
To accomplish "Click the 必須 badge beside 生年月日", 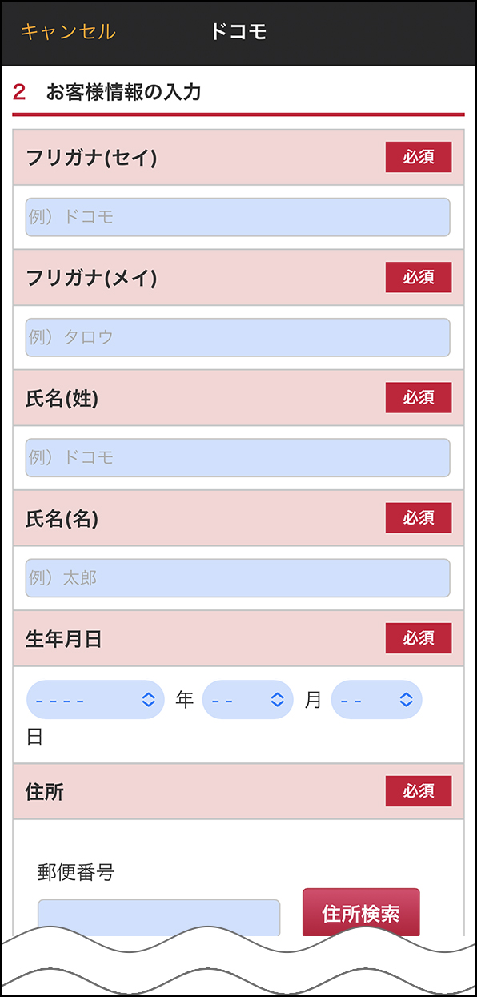I will point(418,638).
